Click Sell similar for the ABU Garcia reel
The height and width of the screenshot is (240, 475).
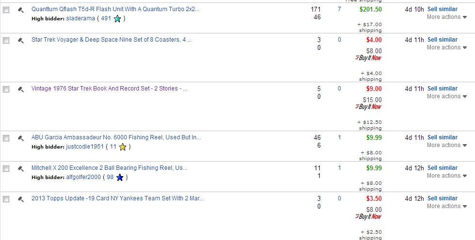coord(442,137)
